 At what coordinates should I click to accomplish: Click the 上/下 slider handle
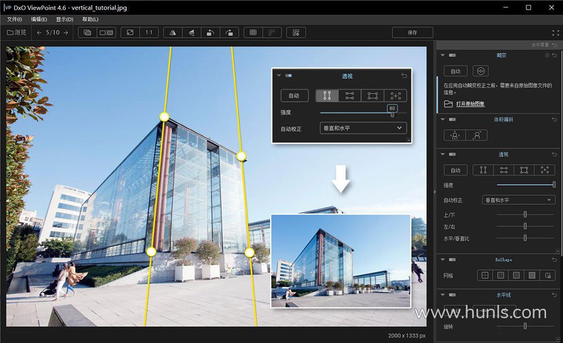coord(525,215)
